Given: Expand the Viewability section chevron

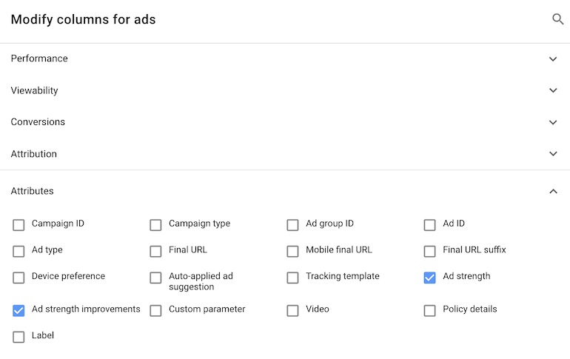Looking at the screenshot, I should 553,90.
